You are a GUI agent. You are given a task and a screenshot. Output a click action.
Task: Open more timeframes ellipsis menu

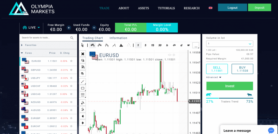click(196, 45)
